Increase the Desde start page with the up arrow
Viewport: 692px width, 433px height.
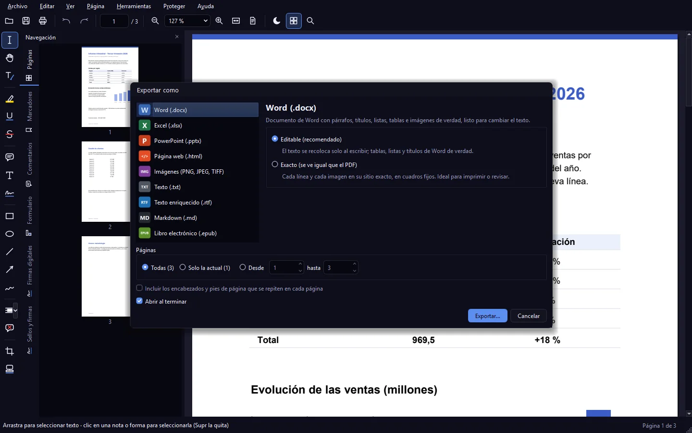[x=300, y=264]
